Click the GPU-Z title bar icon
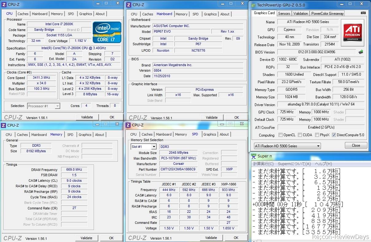Viewport: 371px width, 242px height. [x=253, y=5]
